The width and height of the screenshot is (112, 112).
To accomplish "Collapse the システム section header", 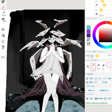I will click(x=89, y=94).
